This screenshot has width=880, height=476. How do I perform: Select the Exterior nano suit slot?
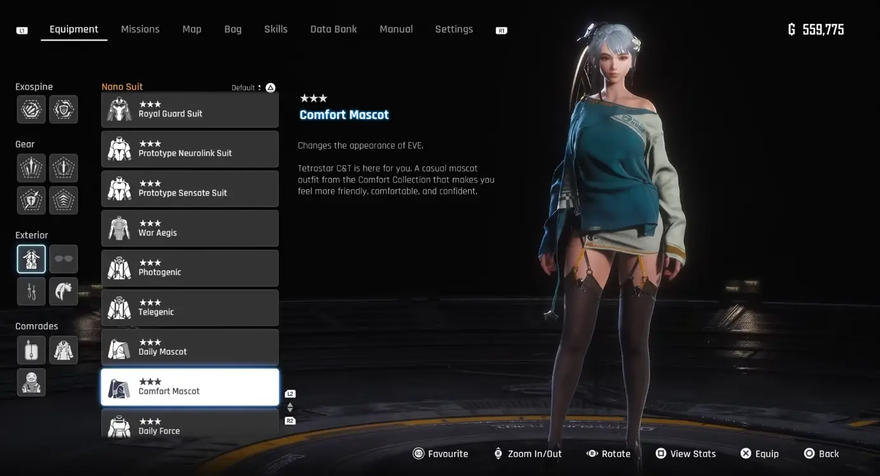point(31,259)
